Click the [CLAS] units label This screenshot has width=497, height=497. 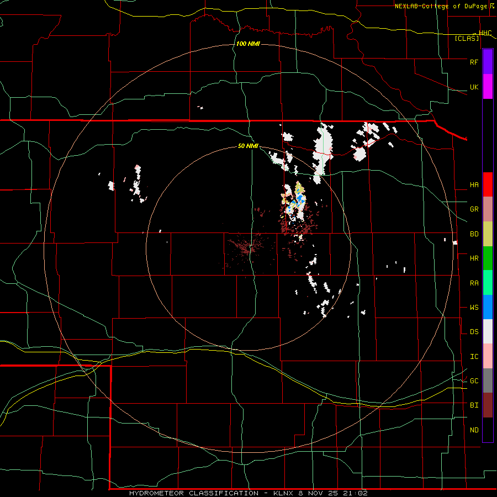pyautogui.click(x=467, y=38)
